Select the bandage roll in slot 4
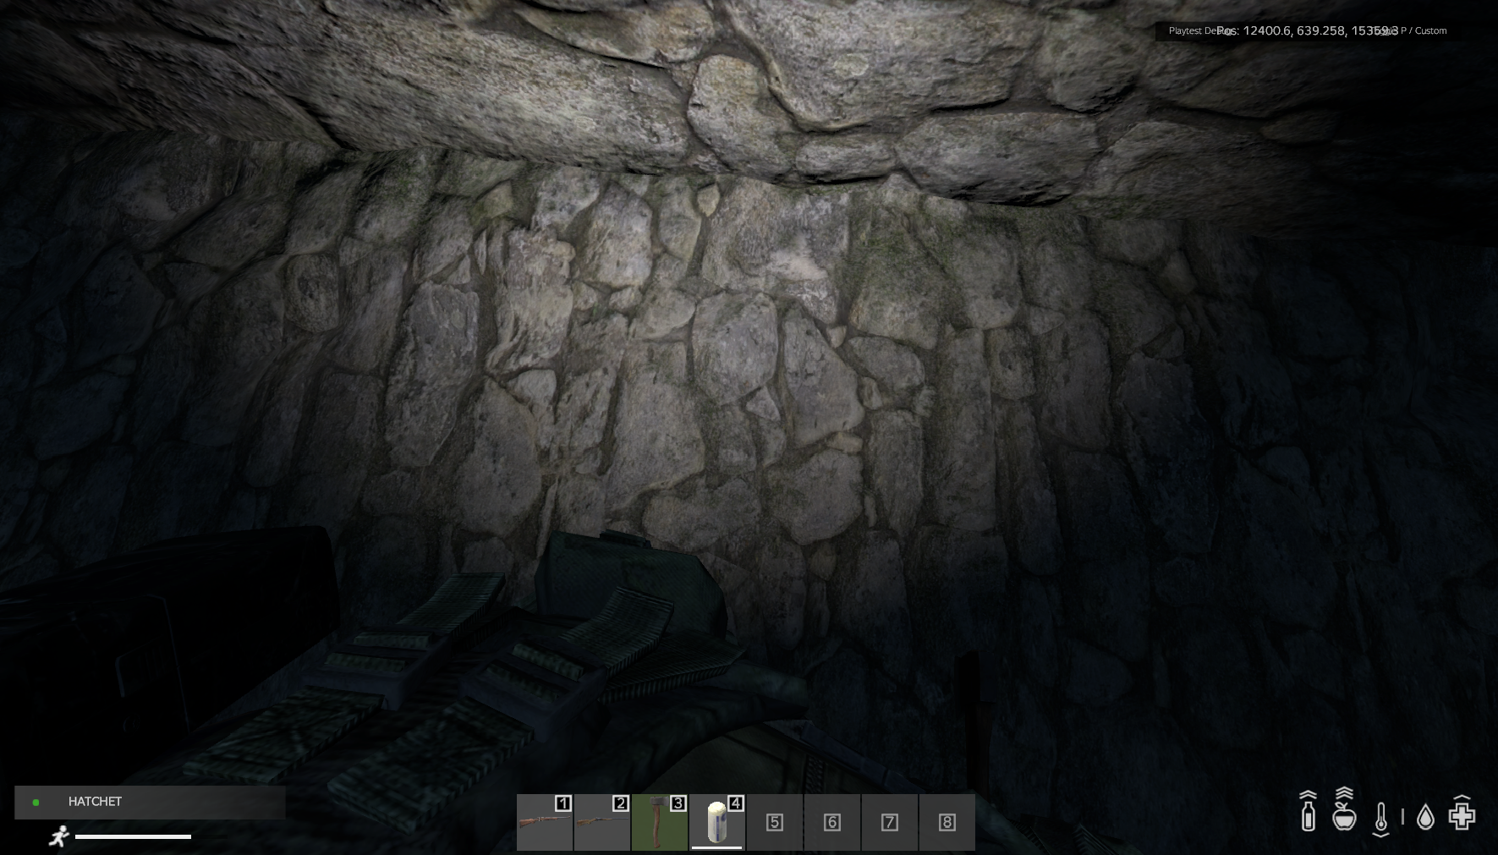 coord(717,822)
